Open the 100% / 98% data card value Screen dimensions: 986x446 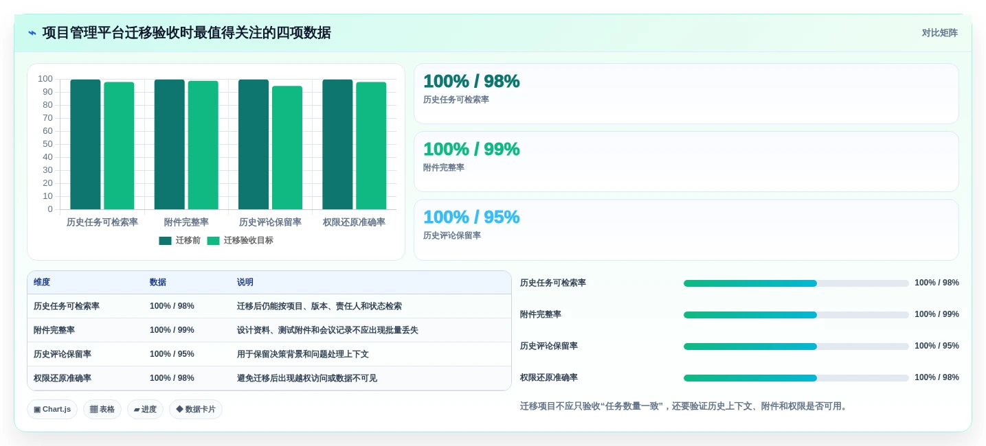[x=471, y=81]
